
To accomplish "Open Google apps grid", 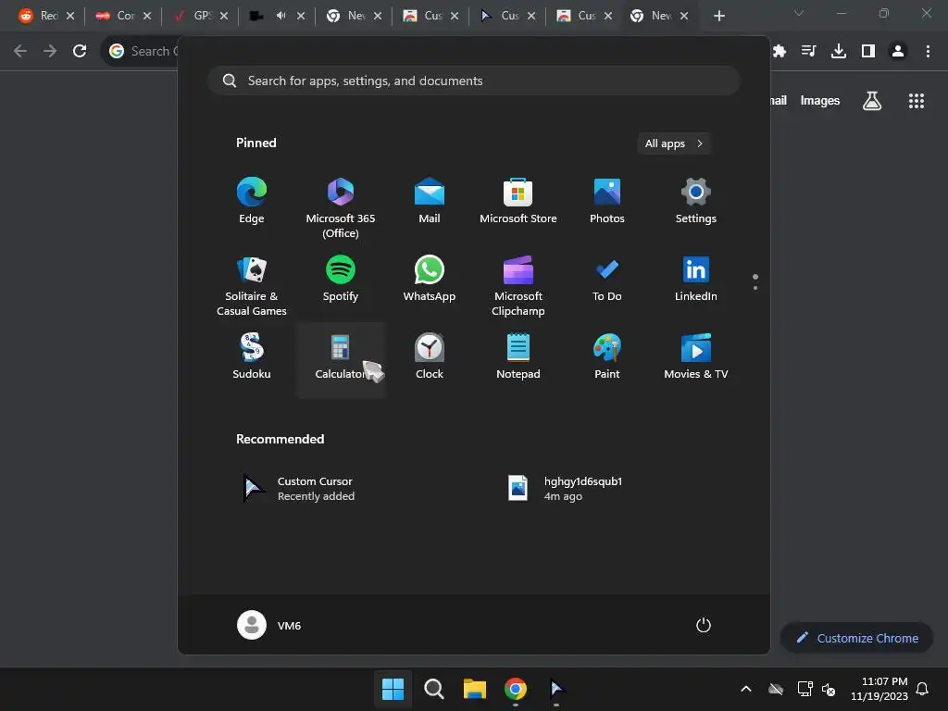I will click(x=917, y=100).
